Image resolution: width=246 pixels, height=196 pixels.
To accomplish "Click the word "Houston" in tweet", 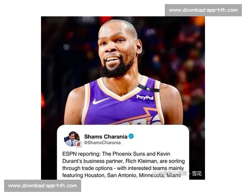I will tap(94, 175).
